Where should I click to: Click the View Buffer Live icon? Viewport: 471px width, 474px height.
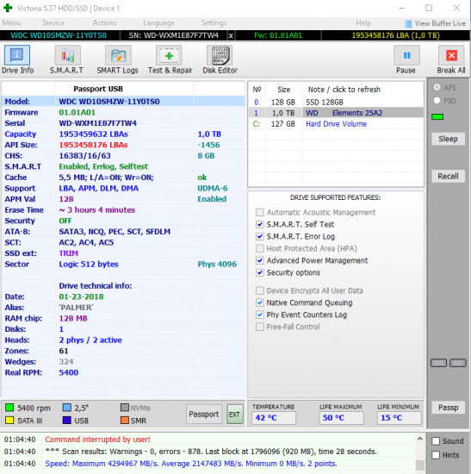coord(408,23)
